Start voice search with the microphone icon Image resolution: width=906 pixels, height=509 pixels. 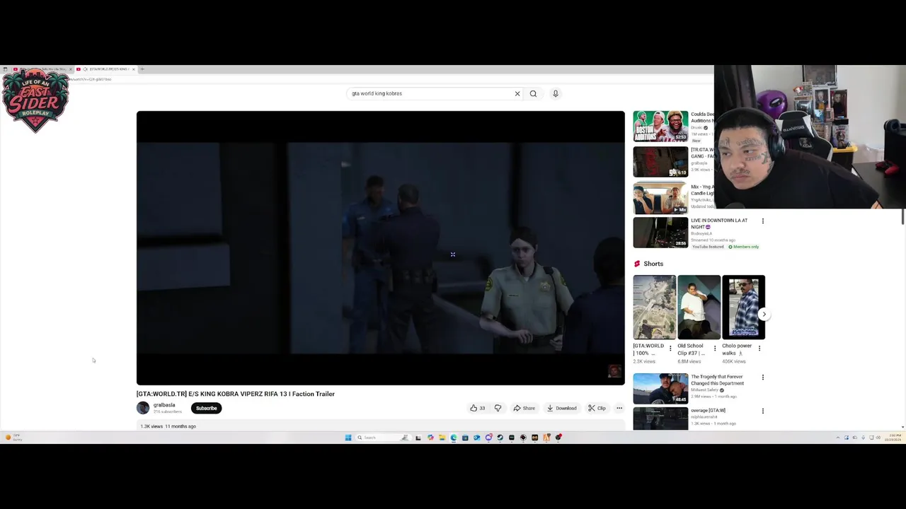556,93
